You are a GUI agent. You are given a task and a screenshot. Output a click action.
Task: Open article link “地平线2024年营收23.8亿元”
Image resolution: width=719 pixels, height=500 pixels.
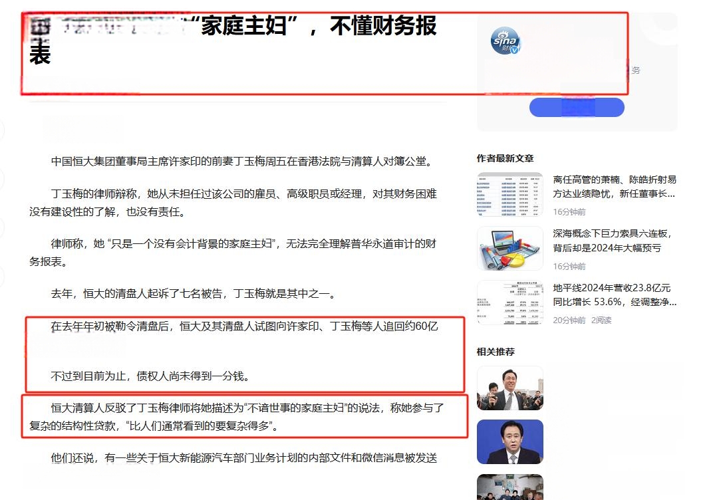click(x=615, y=295)
